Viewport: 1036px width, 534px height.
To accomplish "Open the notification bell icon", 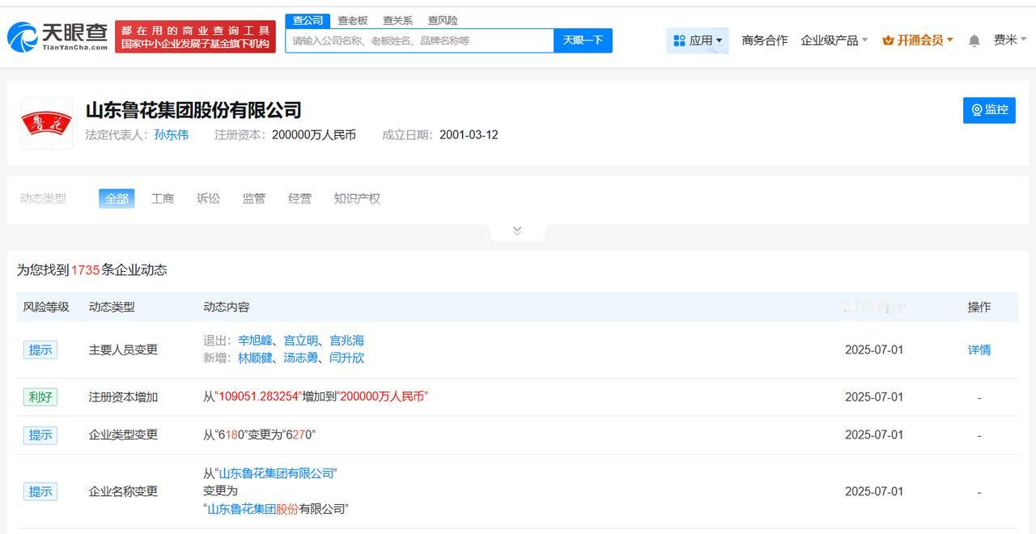I will pos(974,40).
